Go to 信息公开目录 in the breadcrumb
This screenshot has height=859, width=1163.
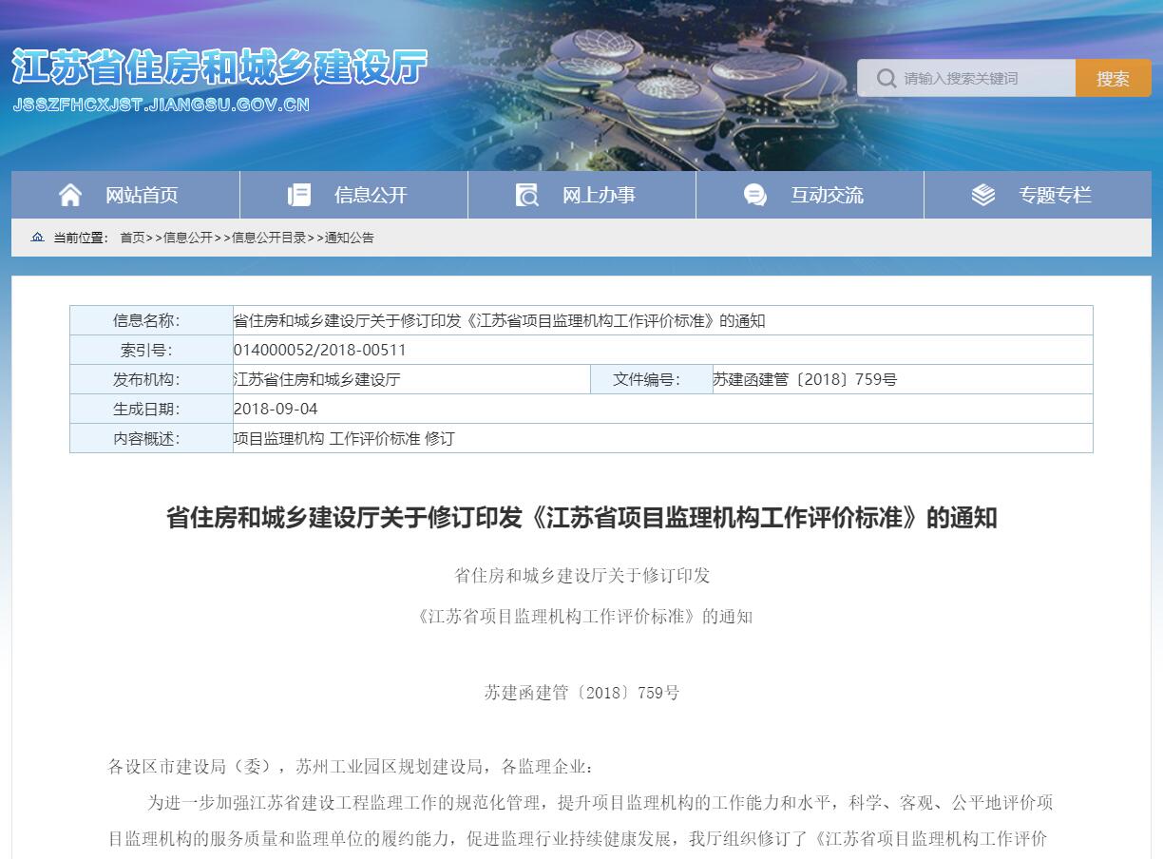point(269,238)
